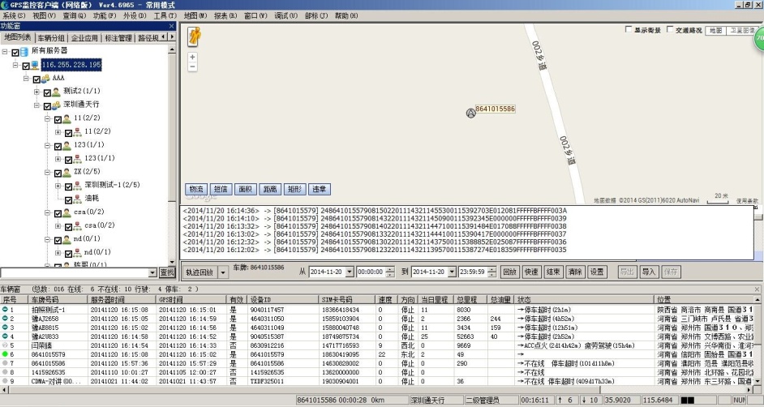
Task: Click the vehicle marker 8641015586 on map
Action: pyautogui.click(x=470, y=113)
